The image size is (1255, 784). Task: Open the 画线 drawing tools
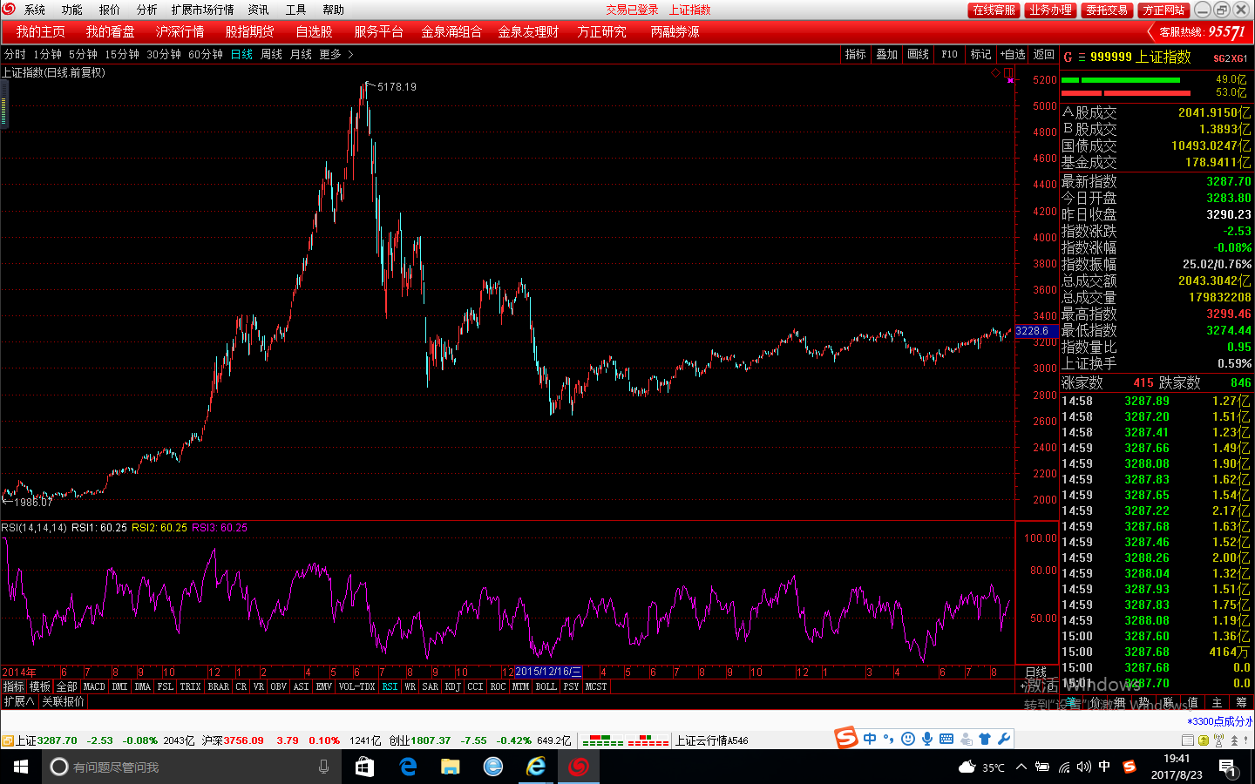(919, 54)
